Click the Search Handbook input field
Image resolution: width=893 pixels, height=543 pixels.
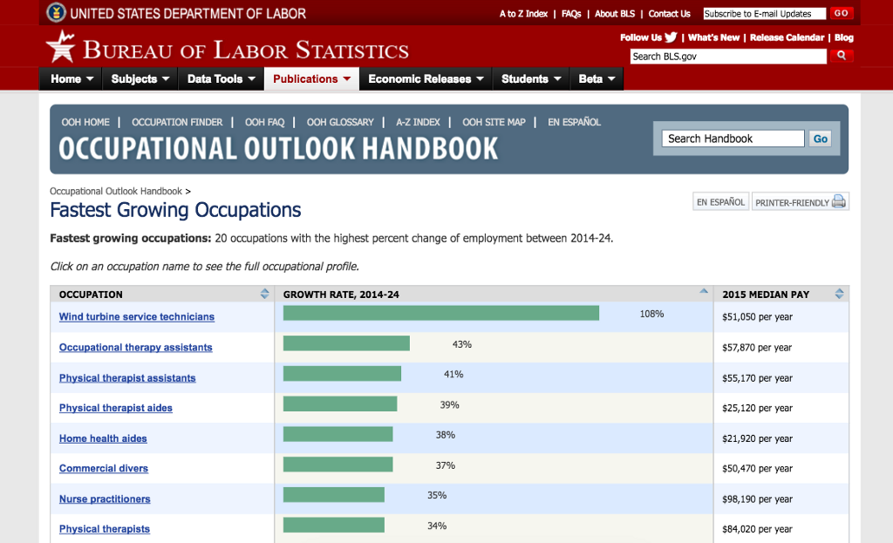[733, 139]
